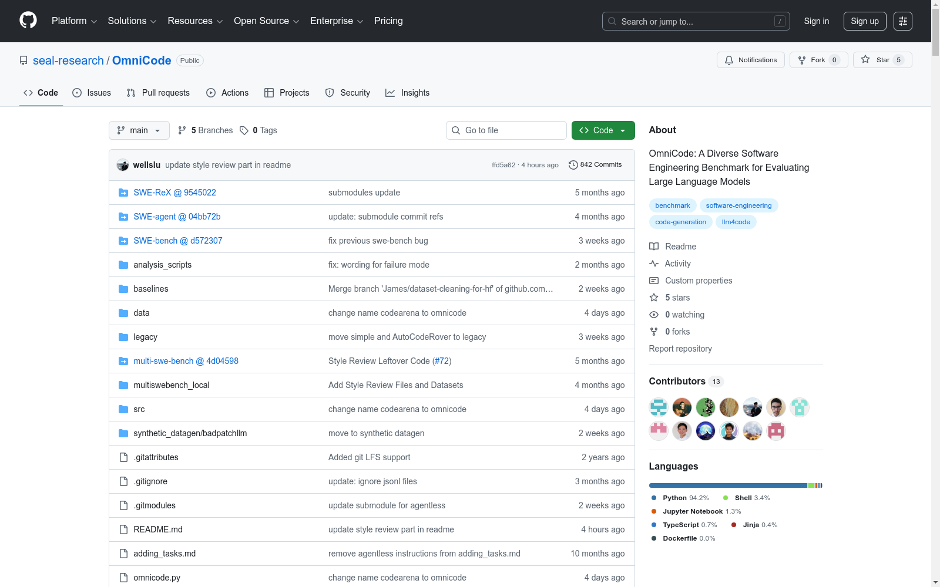Viewport: 940px width, 587px height.
Task: Click the Sign up button
Action: click(x=865, y=21)
